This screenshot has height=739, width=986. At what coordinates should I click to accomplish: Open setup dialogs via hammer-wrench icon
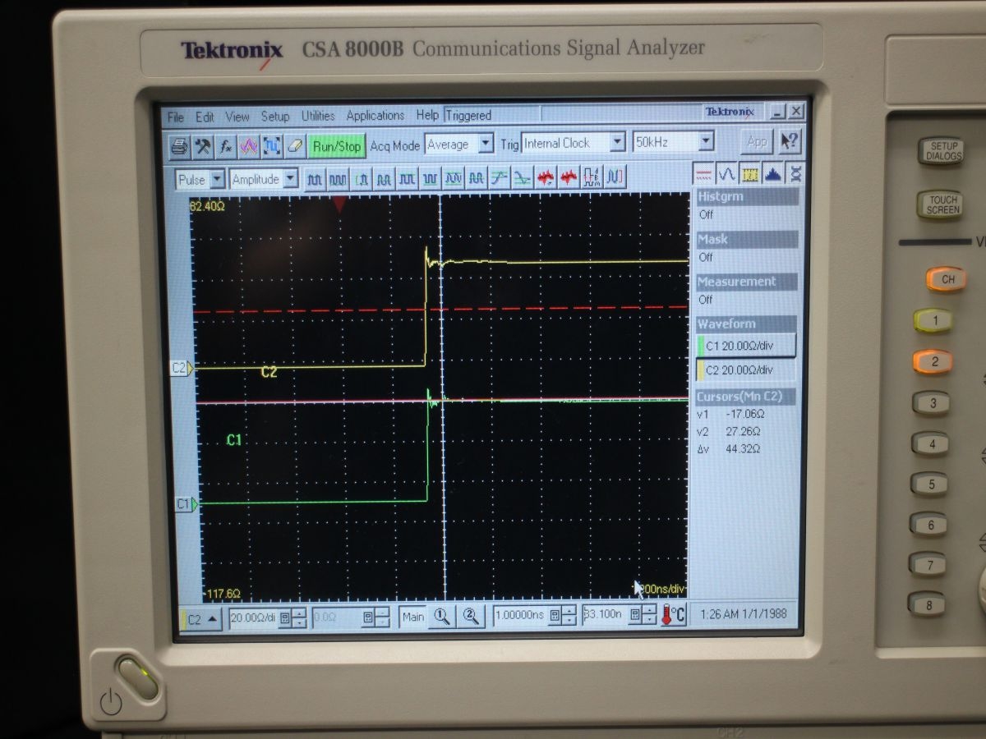[x=202, y=146]
